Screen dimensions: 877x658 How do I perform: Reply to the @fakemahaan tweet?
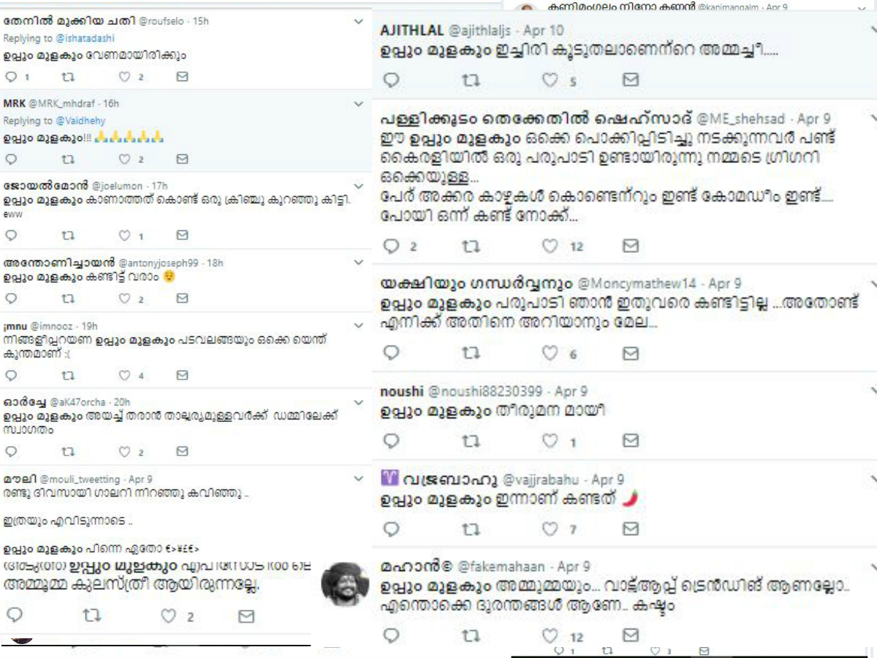pyautogui.click(x=392, y=635)
